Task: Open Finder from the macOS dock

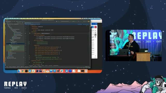Action: click(x=19, y=71)
